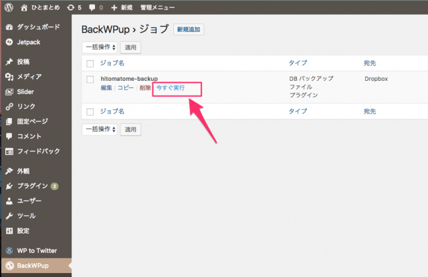Click the Slider image icon
The height and width of the screenshot is (277, 428).
point(9,92)
